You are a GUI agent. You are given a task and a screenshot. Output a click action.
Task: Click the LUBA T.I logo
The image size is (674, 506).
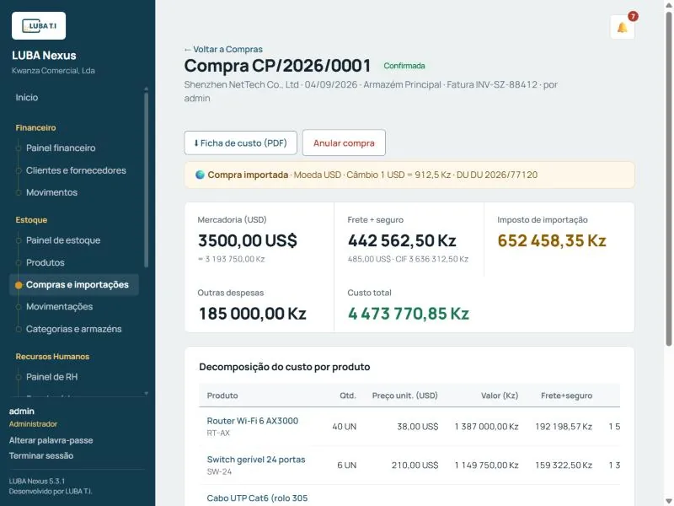point(39,26)
